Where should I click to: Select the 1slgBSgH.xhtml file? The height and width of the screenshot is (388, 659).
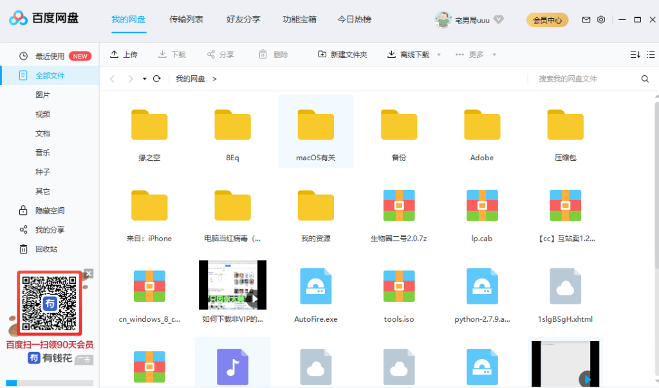565,286
